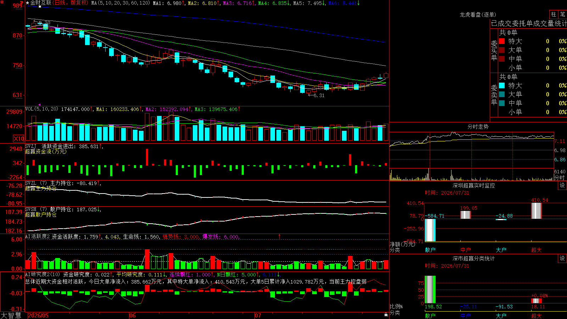Click the 深圳超赢实时监控 panel title

(x=473, y=185)
